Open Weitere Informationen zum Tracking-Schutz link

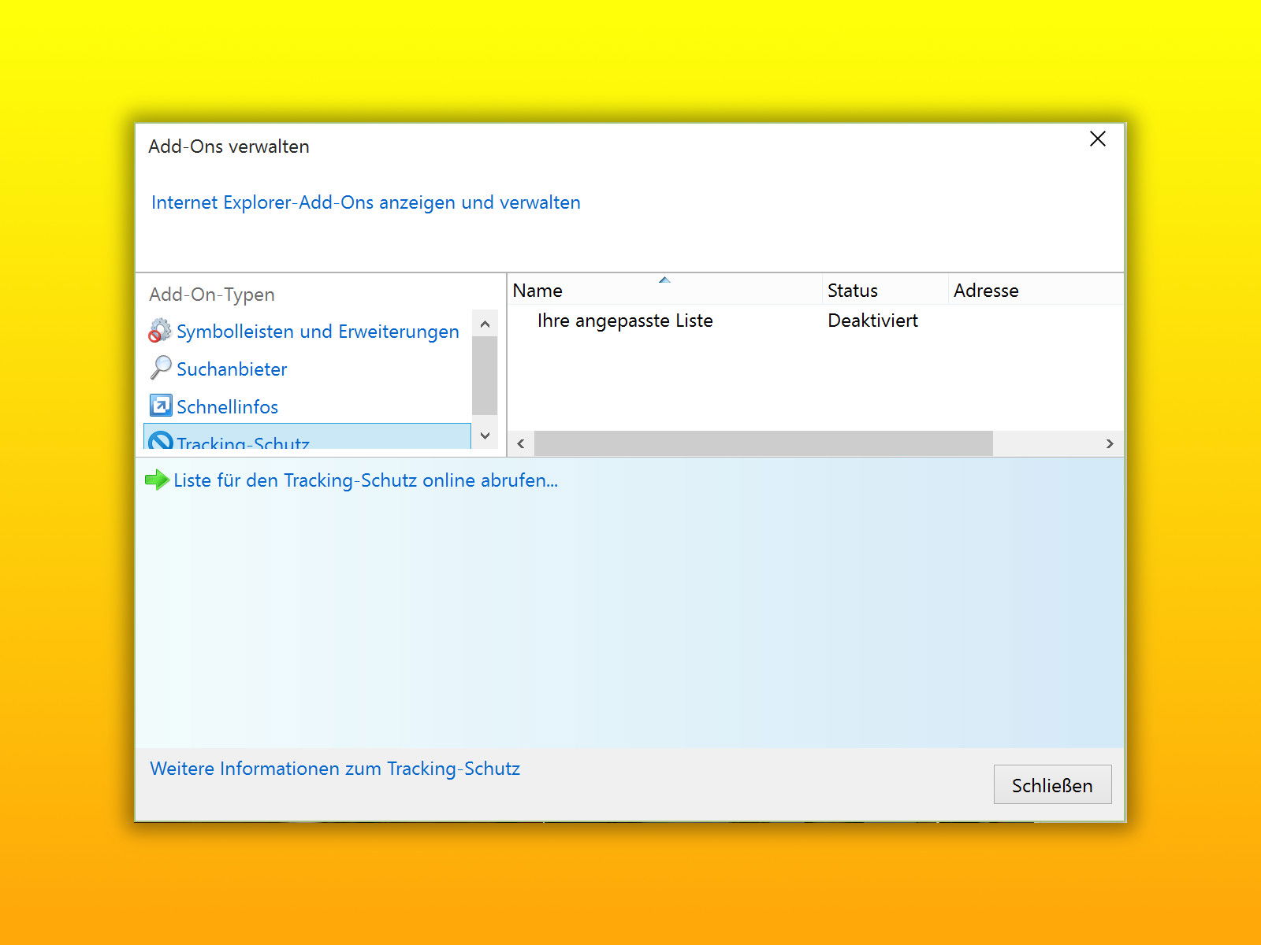point(335,769)
